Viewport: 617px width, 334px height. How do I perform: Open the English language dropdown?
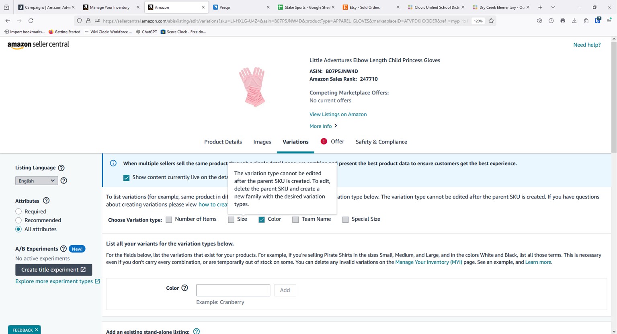(x=37, y=181)
